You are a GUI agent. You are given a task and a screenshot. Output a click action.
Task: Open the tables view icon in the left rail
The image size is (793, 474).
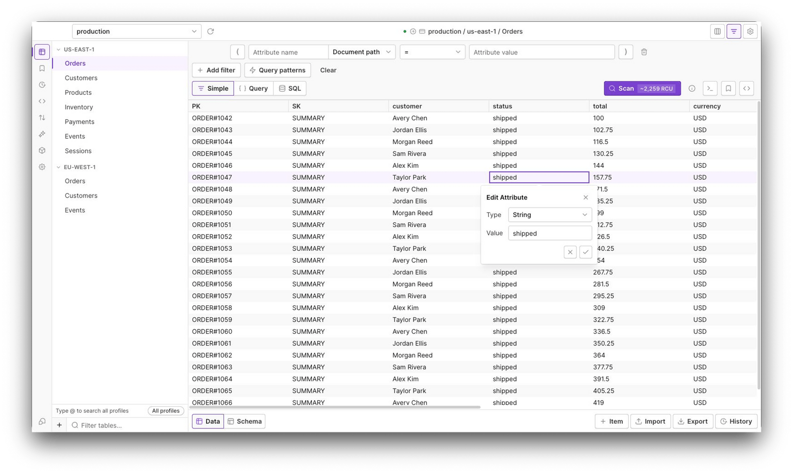coord(42,52)
